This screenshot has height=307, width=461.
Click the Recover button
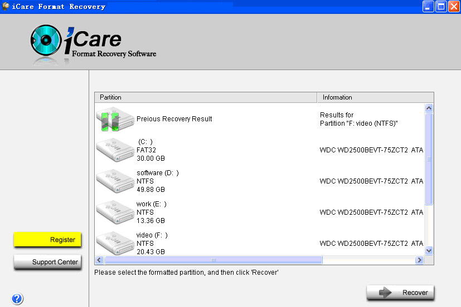click(400, 293)
